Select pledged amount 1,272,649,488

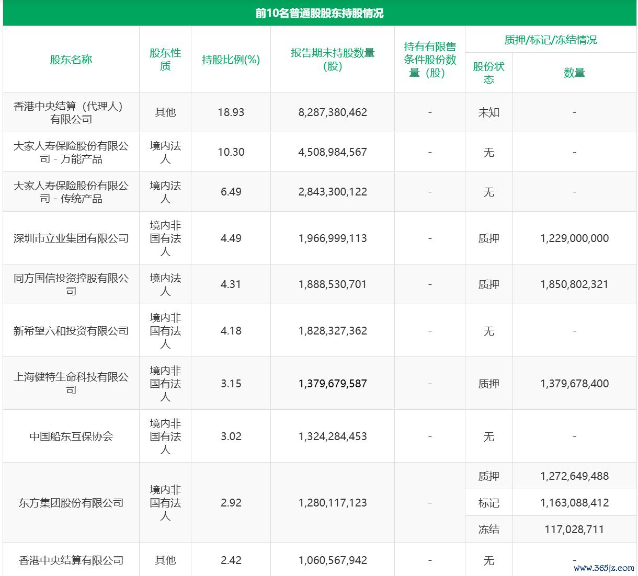tap(574, 476)
